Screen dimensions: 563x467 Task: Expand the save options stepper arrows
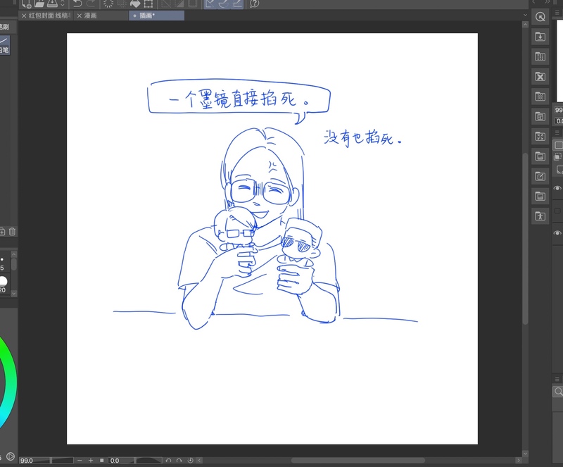pyautogui.click(x=63, y=4)
